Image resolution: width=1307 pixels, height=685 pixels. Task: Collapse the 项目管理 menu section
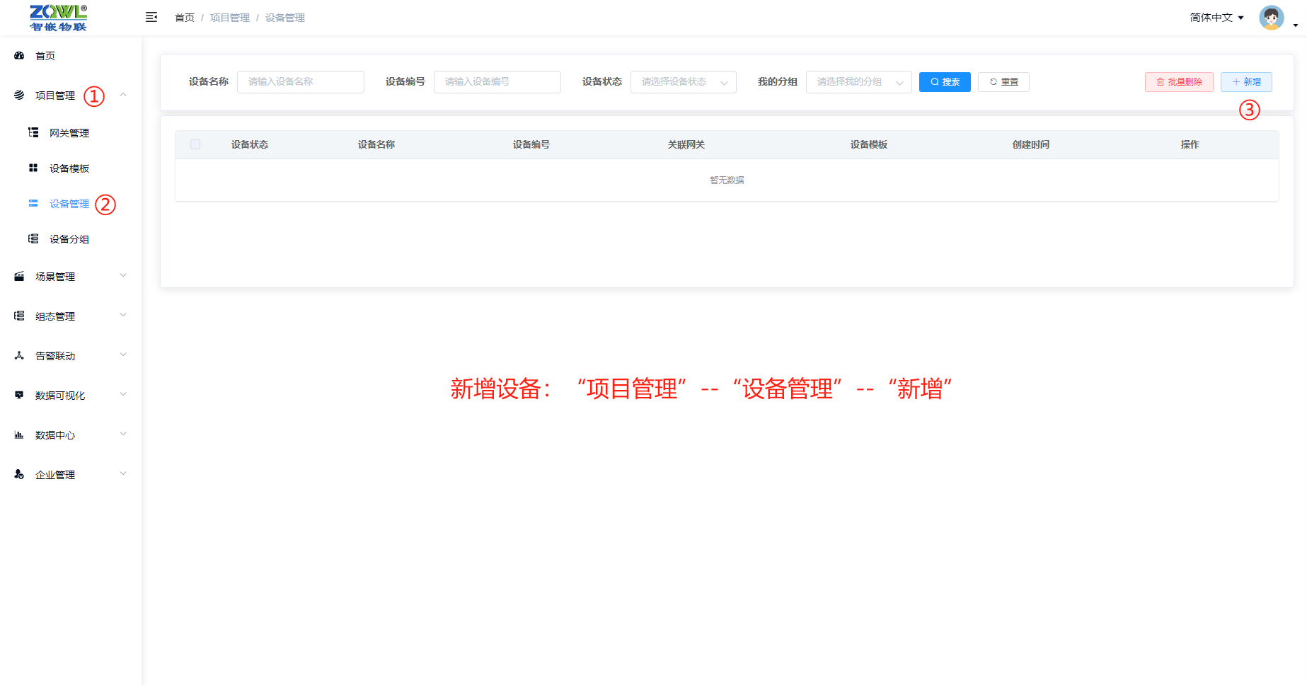(x=123, y=95)
